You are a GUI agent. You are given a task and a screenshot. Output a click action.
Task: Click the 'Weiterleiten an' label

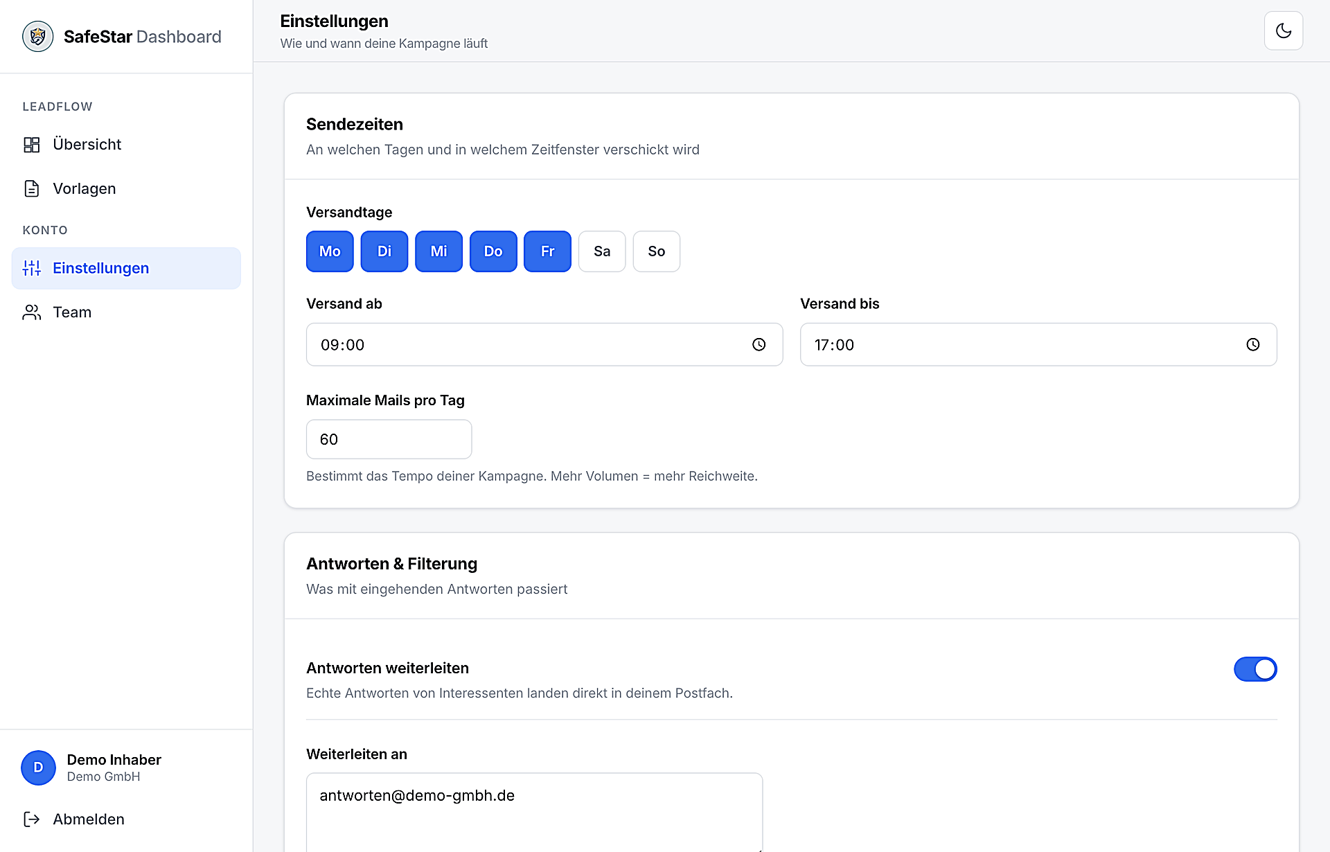[x=357, y=754]
